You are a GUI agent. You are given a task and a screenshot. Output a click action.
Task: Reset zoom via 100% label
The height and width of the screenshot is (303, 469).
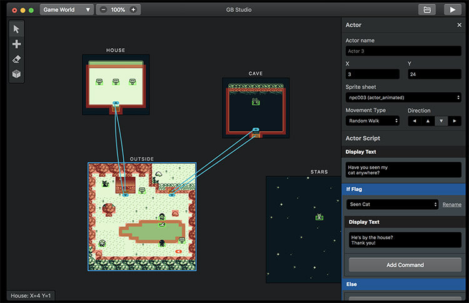pyautogui.click(x=118, y=9)
